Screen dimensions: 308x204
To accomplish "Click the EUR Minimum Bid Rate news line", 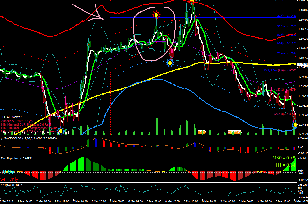I will pyautogui.click(x=26, y=124).
